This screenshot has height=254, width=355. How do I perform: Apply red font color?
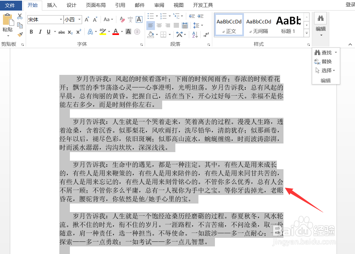(116, 32)
